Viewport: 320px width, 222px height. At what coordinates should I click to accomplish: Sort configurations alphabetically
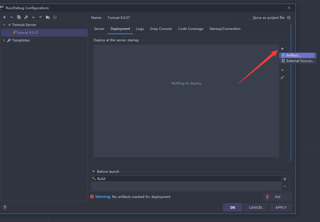[55, 17]
